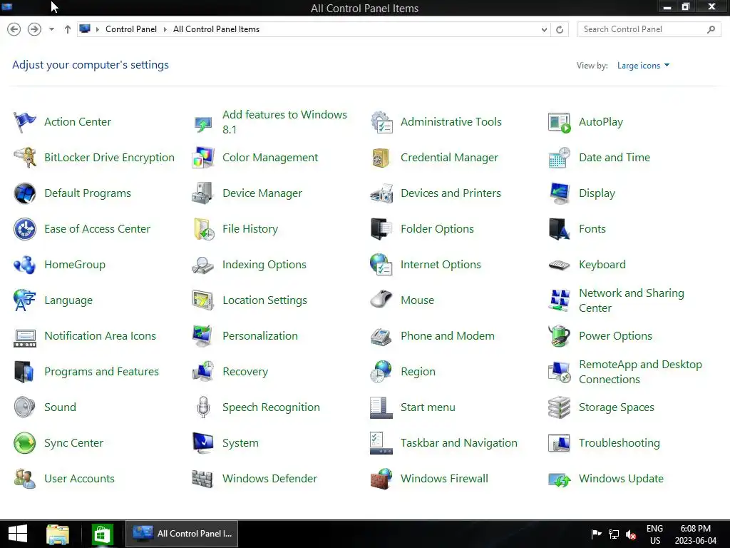Click the Windows Update icon
This screenshot has height=548, width=730.
pyautogui.click(x=559, y=479)
